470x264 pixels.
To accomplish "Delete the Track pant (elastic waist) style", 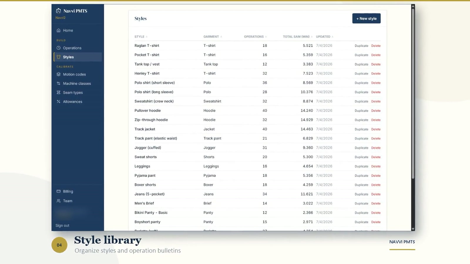I will pyautogui.click(x=376, y=138).
